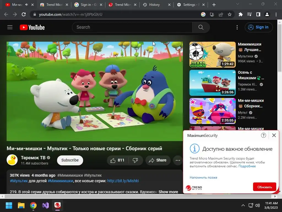Click the address bar URL

click(70, 14)
